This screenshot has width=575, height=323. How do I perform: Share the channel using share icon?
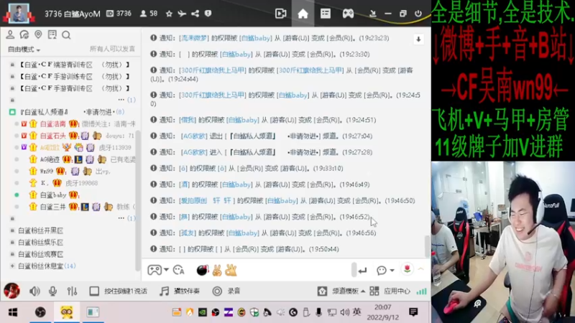tap(195, 14)
